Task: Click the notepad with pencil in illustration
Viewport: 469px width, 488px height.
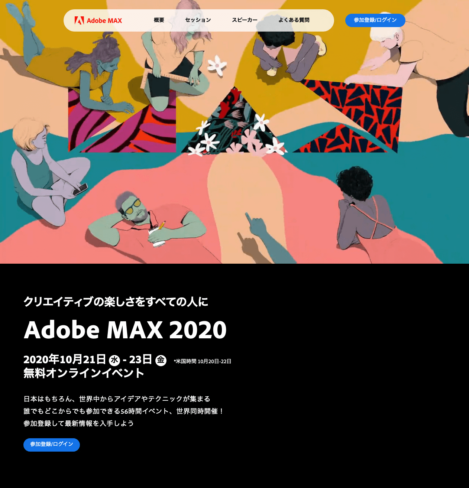Action: pos(157,234)
